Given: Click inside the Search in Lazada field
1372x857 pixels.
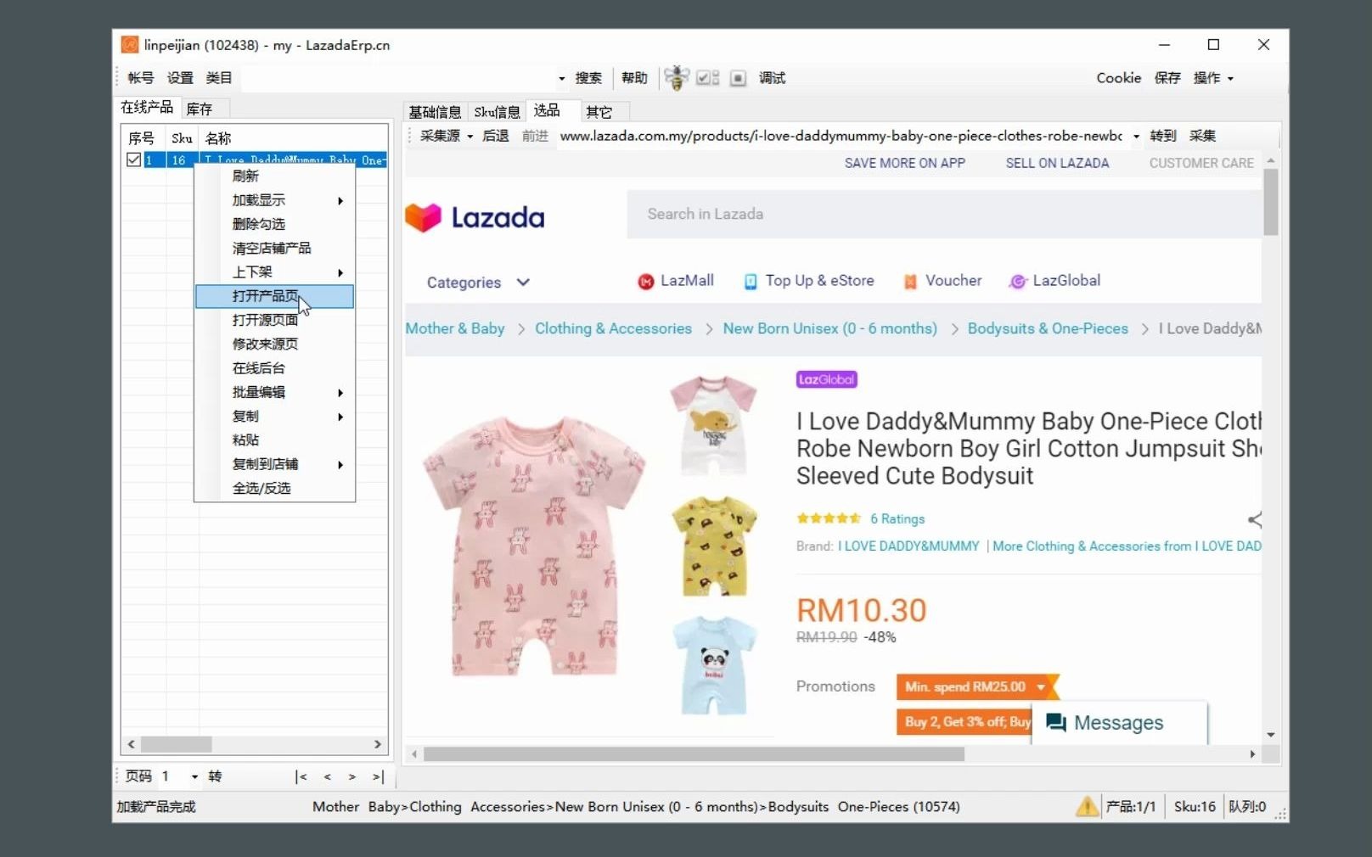Looking at the screenshot, I should [944, 214].
